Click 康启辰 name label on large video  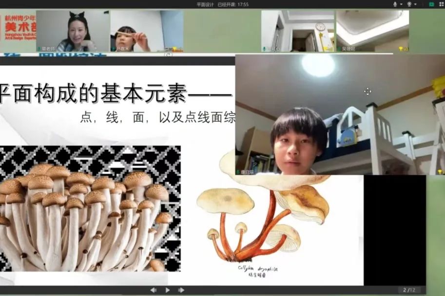tap(247, 172)
